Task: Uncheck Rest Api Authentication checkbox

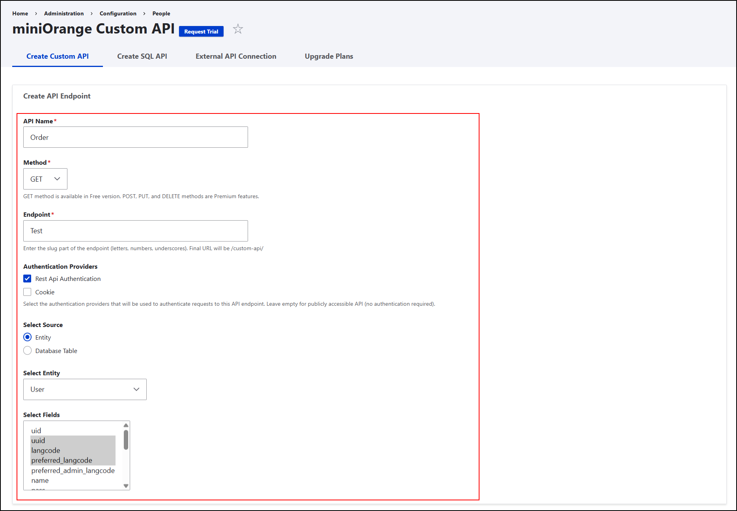Action: click(x=27, y=279)
